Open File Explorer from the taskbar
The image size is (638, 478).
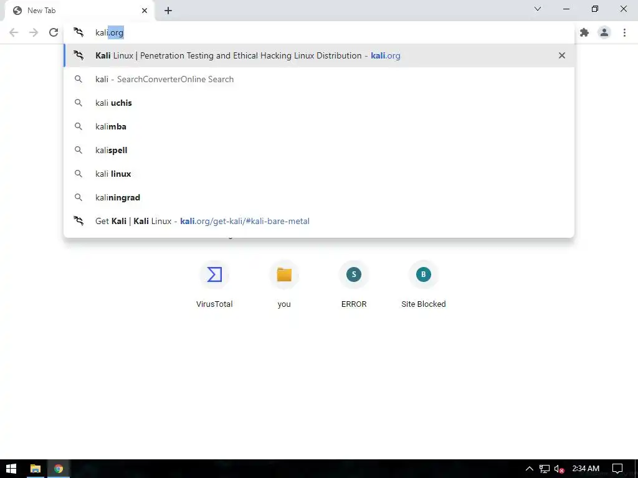pos(36,469)
